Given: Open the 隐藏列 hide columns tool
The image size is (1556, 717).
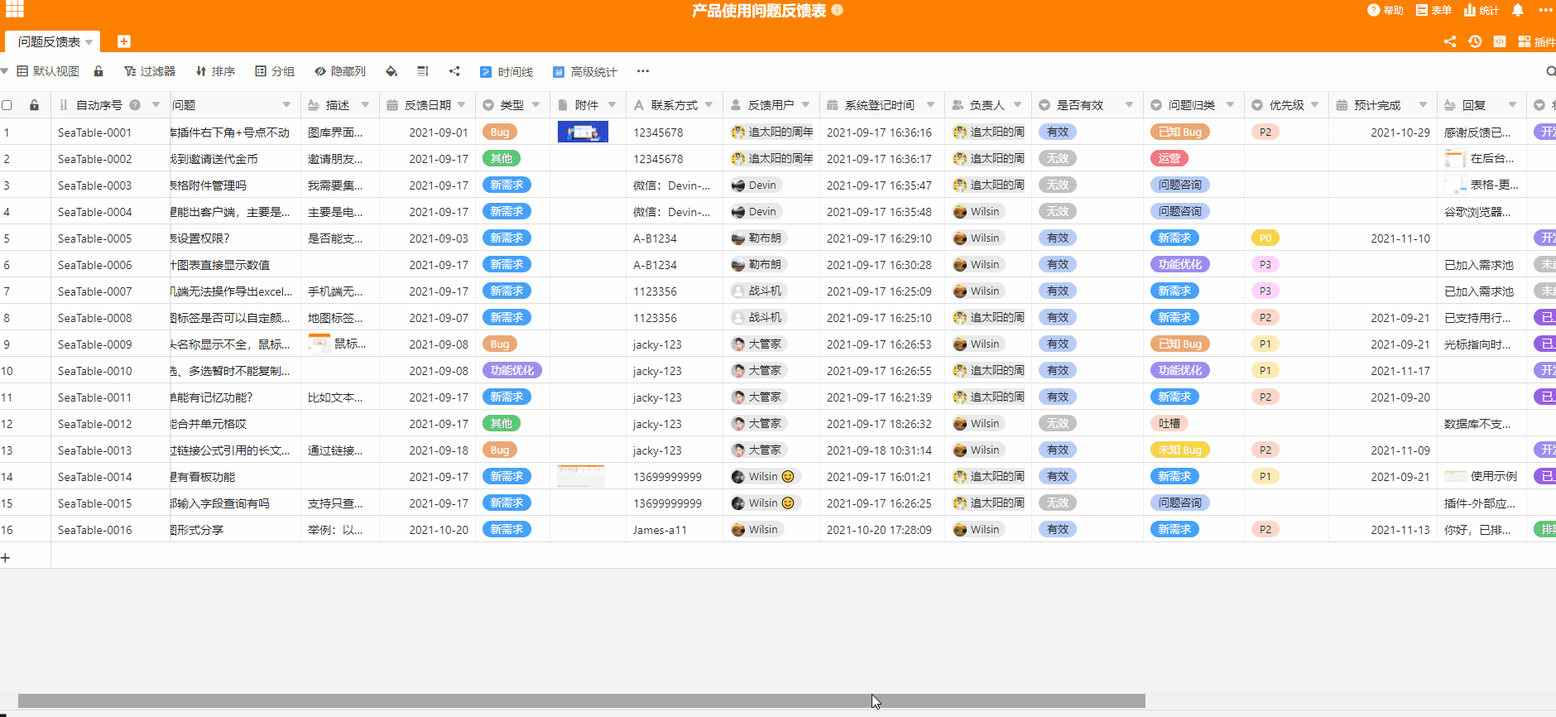Looking at the screenshot, I should [x=340, y=71].
